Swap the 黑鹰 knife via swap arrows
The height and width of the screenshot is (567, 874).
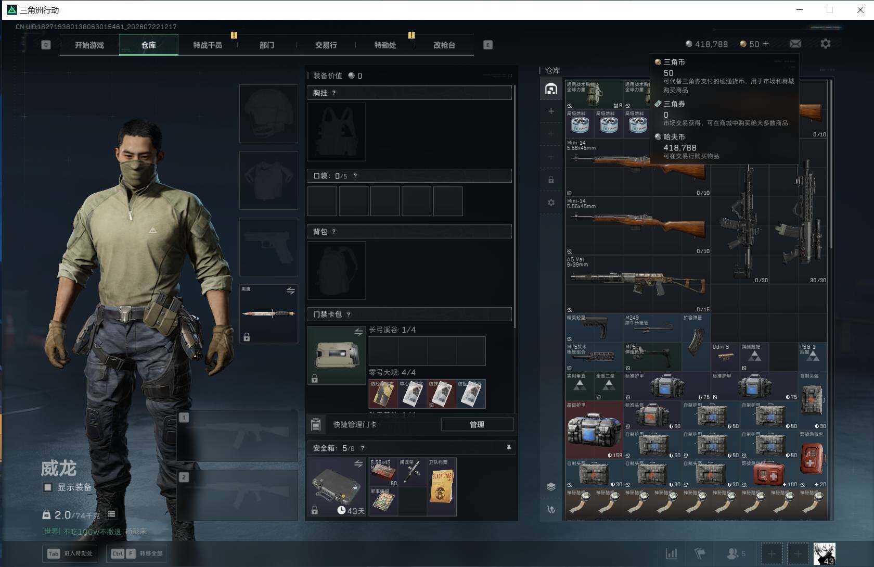[290, 291]
